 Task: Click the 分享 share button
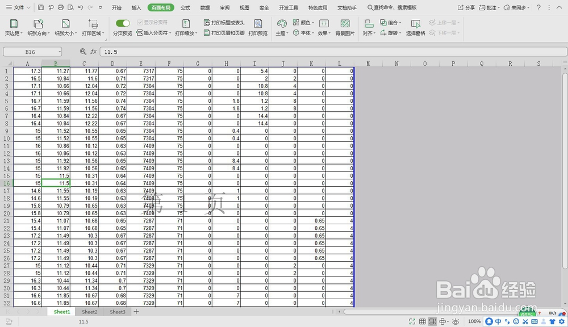(466, 7)
